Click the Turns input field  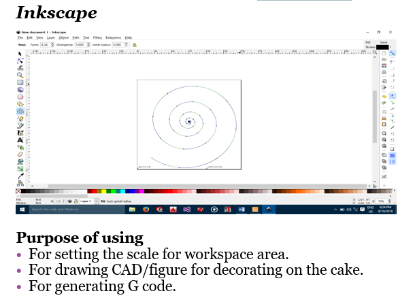coord(46,45)
